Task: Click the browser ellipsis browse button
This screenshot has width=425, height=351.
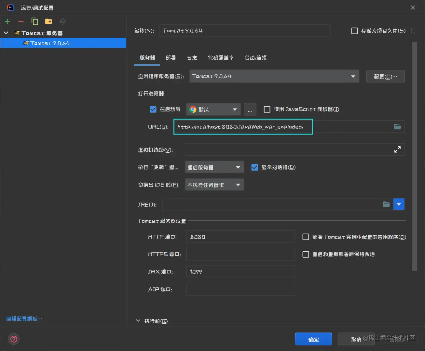Action: pyautogui.click(x=250, y=110)
